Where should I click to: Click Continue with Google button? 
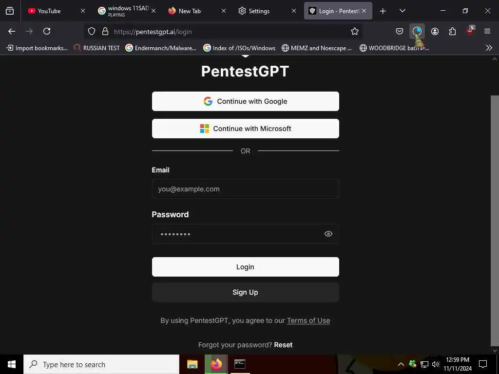click(x=245, y=101)
